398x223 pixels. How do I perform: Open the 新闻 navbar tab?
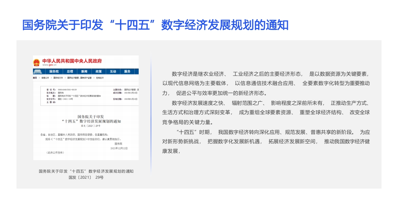point(84,72)
